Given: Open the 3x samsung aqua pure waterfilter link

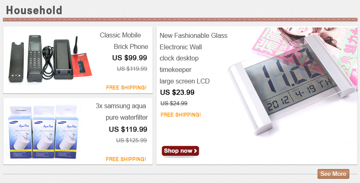Looking at the screenshot, I should (x=121, y=111).
